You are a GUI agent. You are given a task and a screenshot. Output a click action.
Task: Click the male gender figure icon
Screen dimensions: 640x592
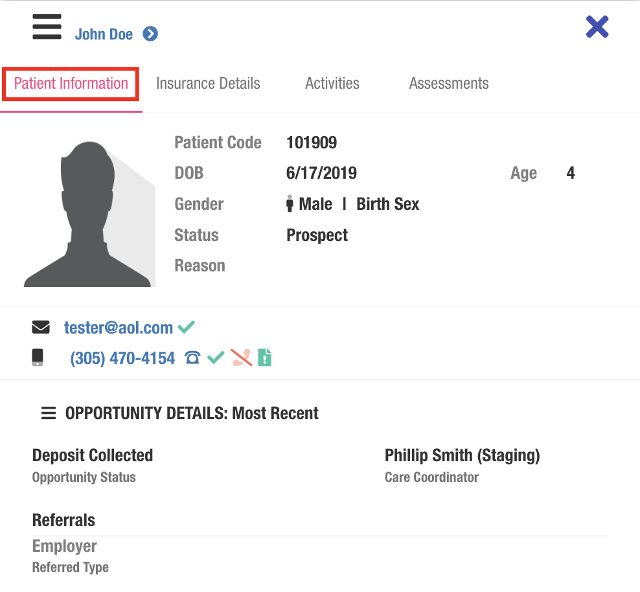click(x=290, y=204)
